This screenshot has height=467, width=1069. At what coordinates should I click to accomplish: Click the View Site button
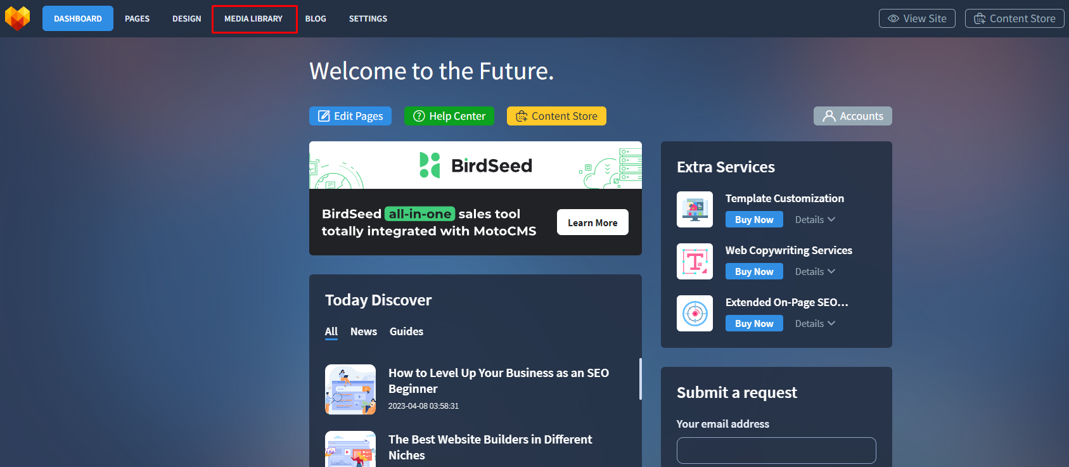click(x=916, y=18)
